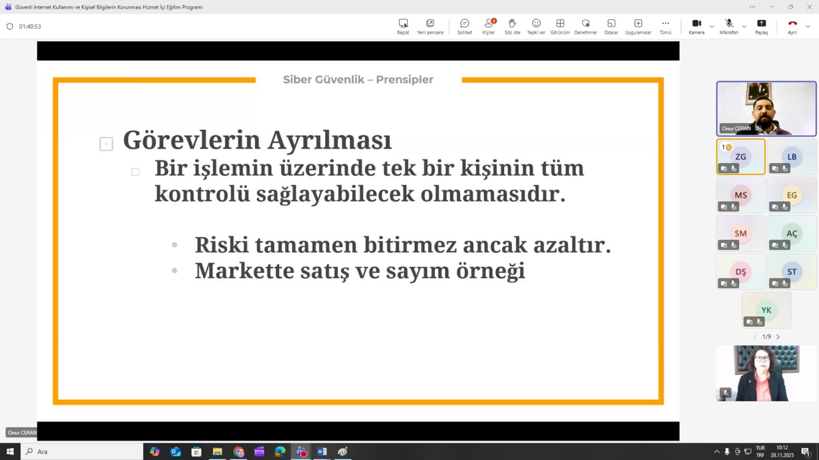Image resolution: width=819 pixels, height=460 pixels.
Task: Click the Paylaş share screen icon
Action: point(761,26)
